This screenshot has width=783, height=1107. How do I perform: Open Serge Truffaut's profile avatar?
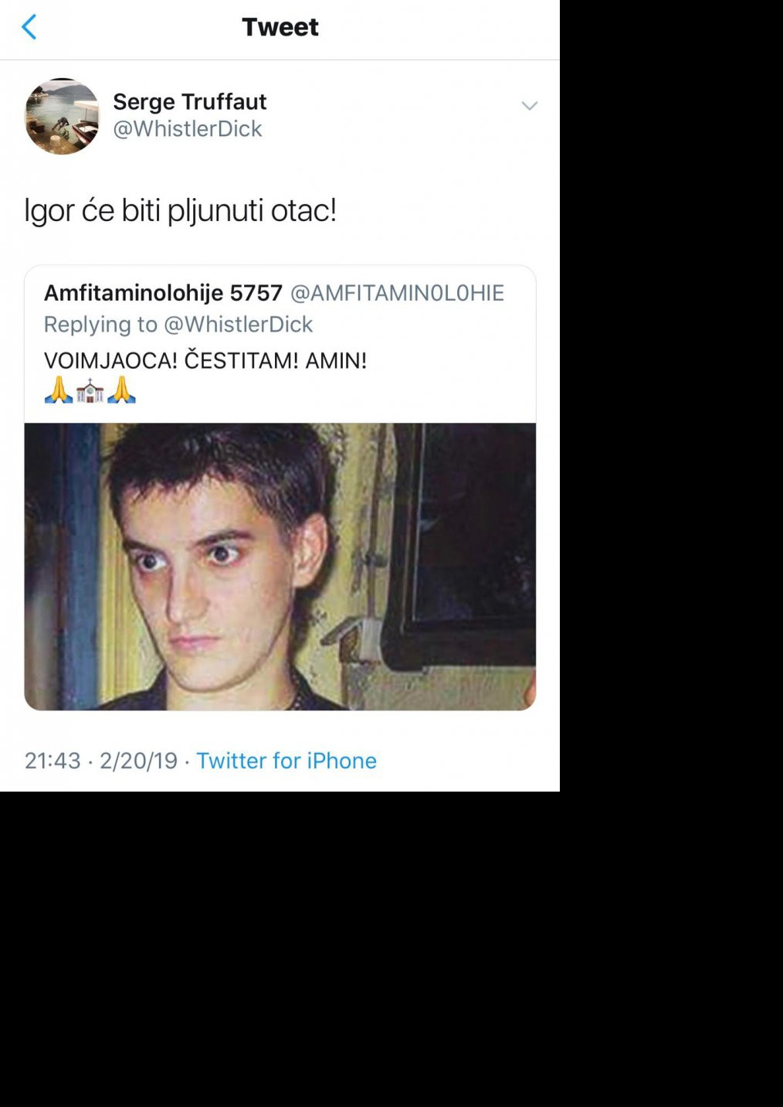(x=63, y=116)
